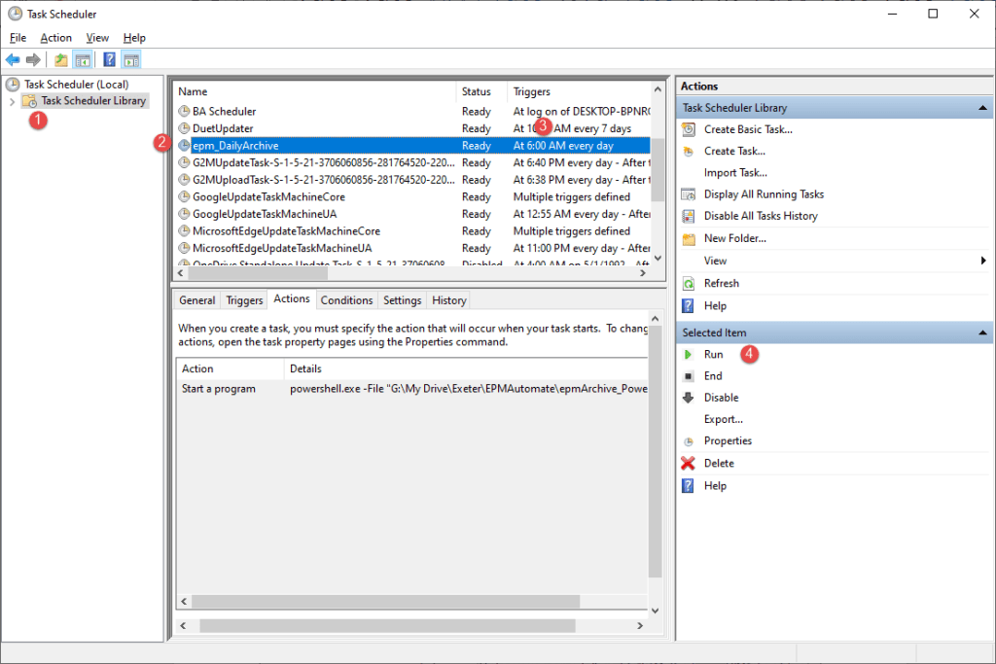The image size is (996, 664).
Task: Click the Back arrow toolbar icon
Action: [13, 60]
